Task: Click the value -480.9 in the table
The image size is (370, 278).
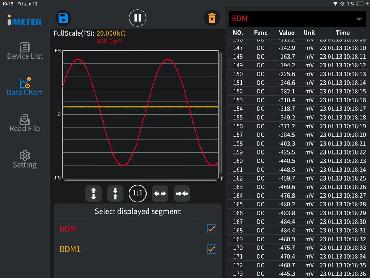Action: 286,239
